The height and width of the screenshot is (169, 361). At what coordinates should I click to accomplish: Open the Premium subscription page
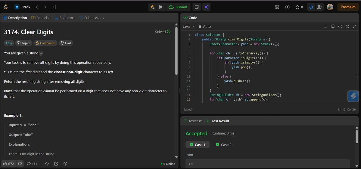pos(348,7)
